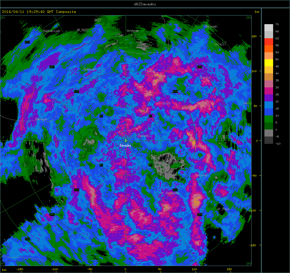Select the 'Mithnab' city label
The width and height of the screenshot is (290, 273).
coord(133,31)
